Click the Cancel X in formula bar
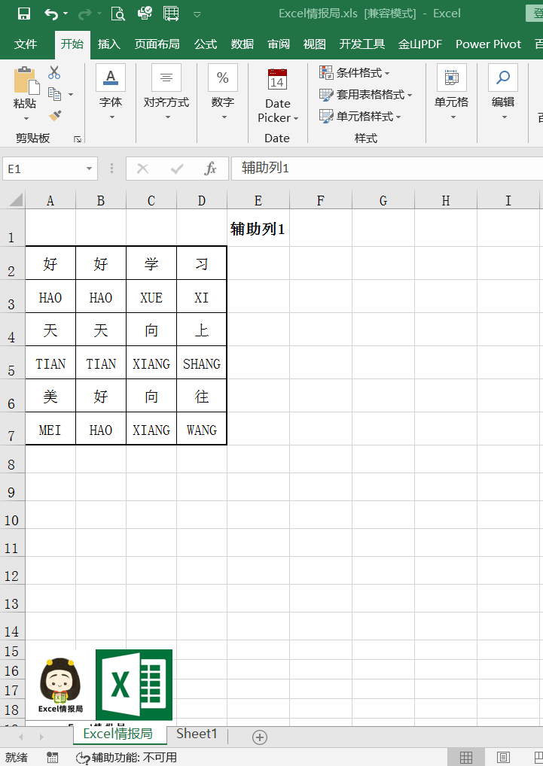Image resolution: width=543 pixels, height=766 pixels. (142, 169)
